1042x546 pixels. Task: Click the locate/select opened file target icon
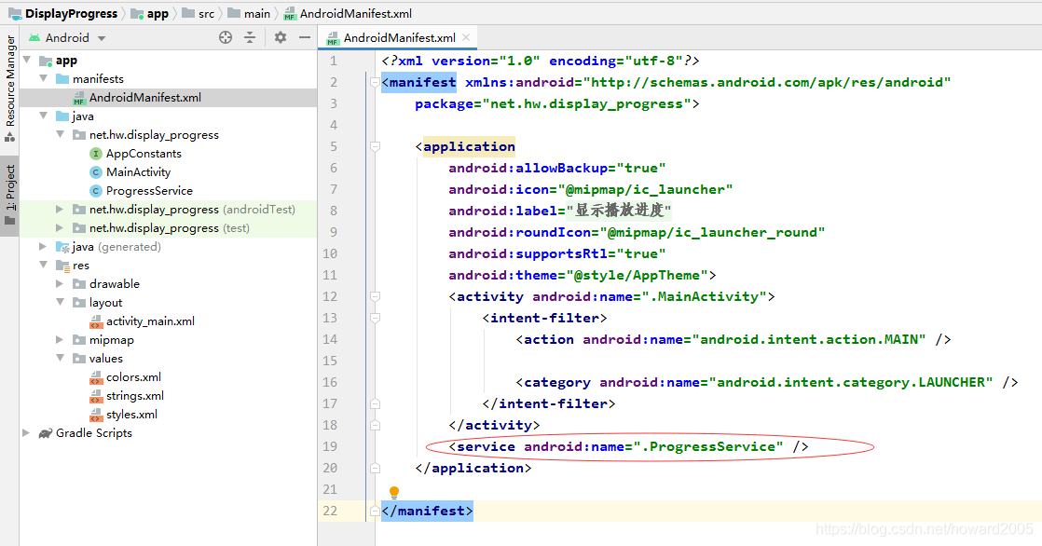226,38
